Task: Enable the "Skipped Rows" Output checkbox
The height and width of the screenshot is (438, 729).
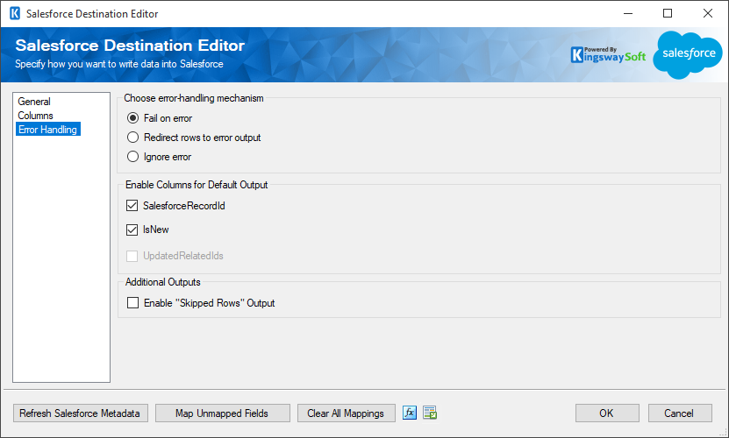Action: [133, 303]
